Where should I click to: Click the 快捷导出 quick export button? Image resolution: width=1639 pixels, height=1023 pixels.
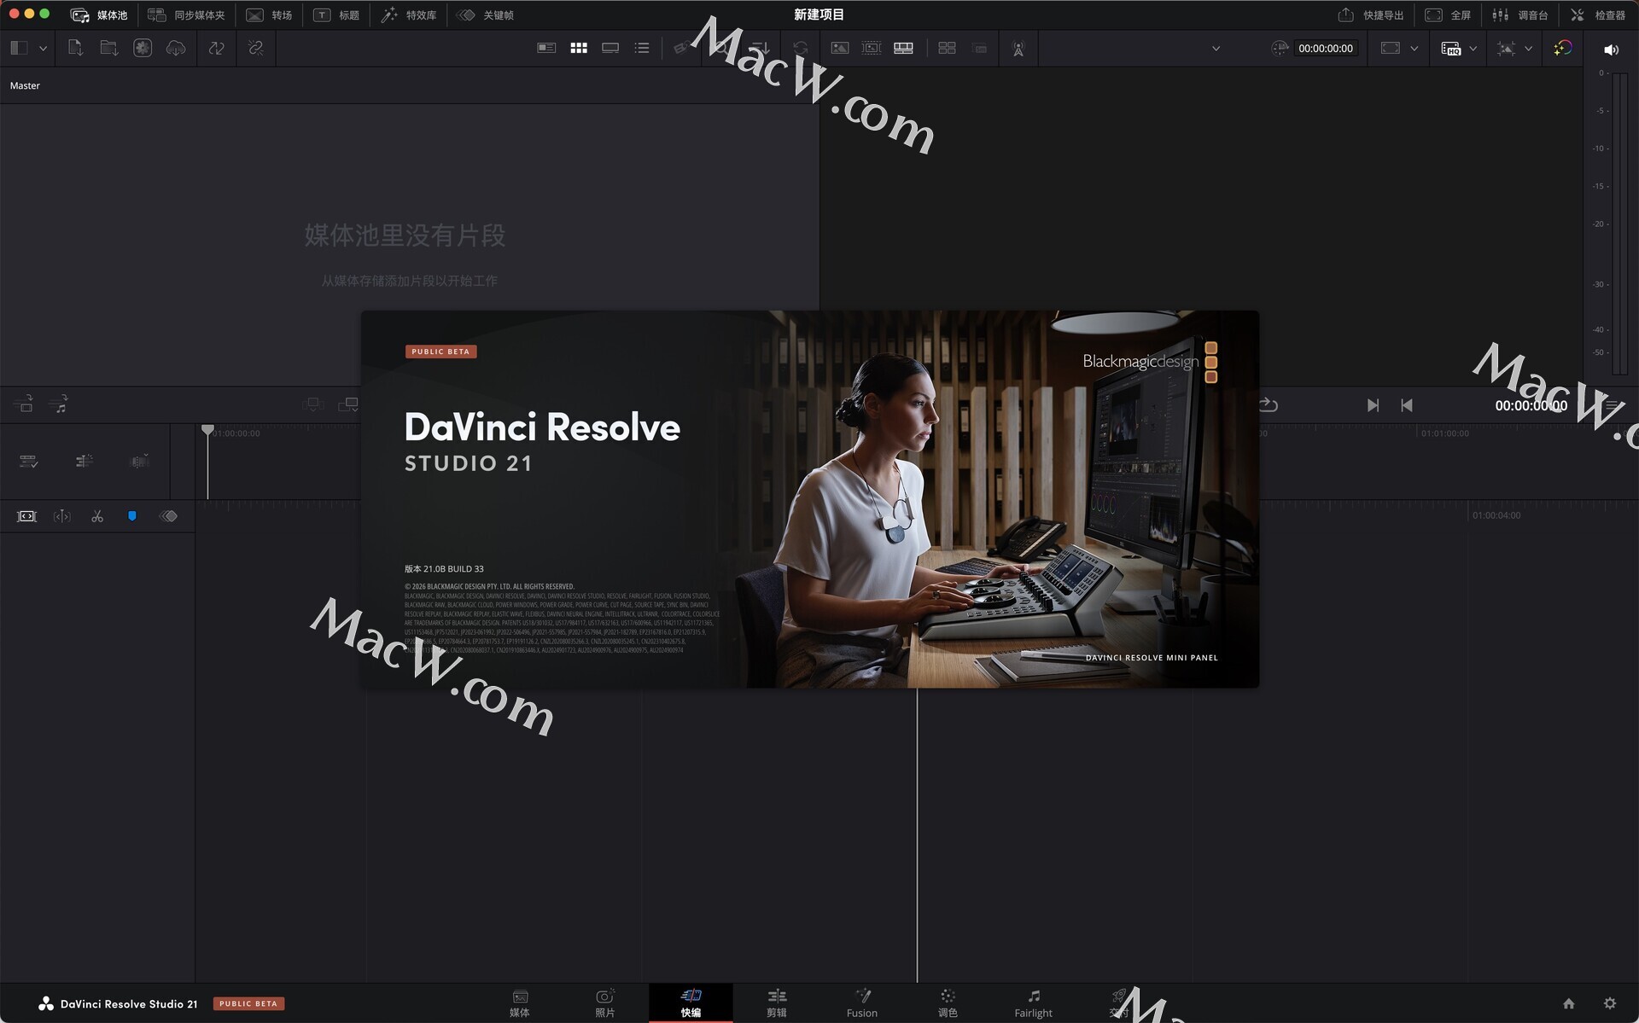coord(1370,15)
